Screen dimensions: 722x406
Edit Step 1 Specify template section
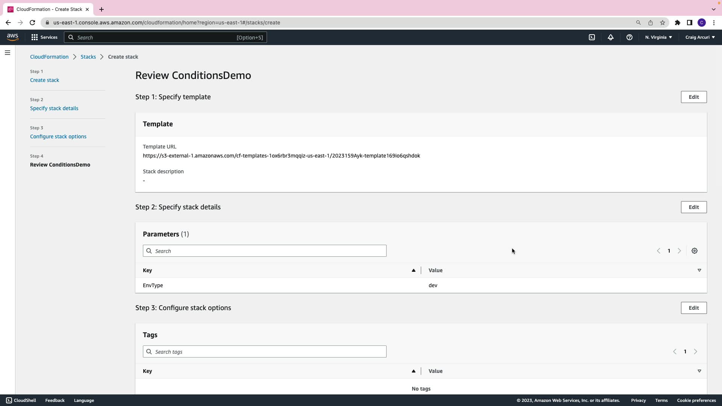click(x=693, y=97)
